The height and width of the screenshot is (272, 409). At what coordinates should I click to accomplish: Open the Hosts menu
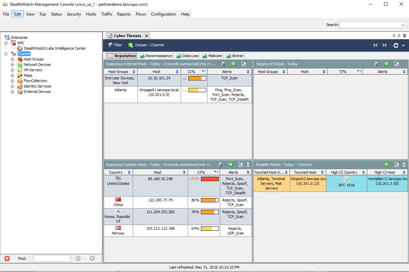point(91,14)
